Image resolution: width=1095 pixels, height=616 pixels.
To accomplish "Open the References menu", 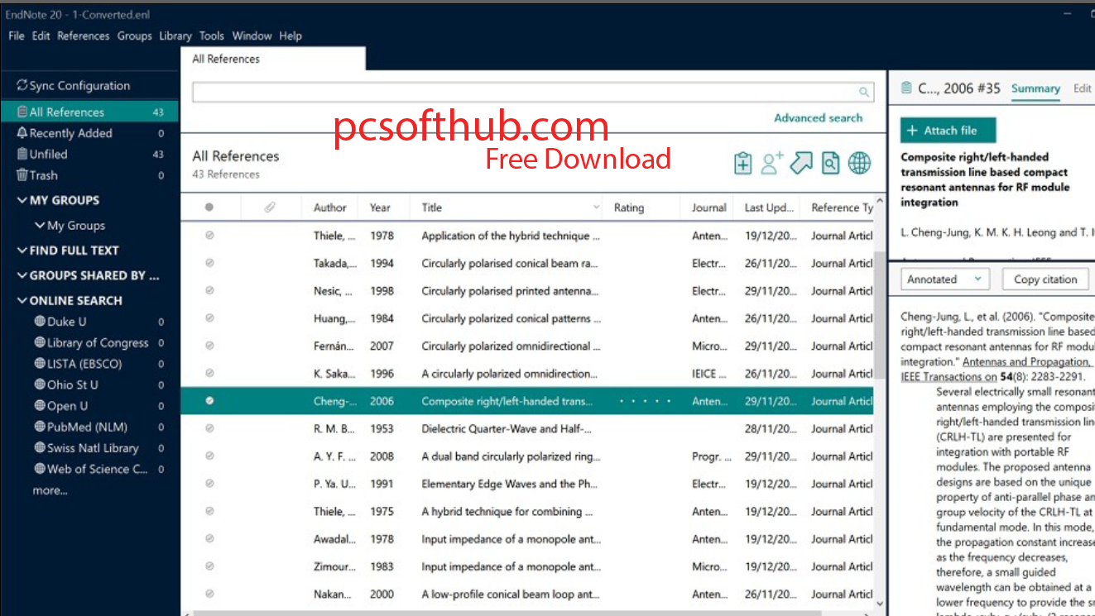I will pos(83,36).
